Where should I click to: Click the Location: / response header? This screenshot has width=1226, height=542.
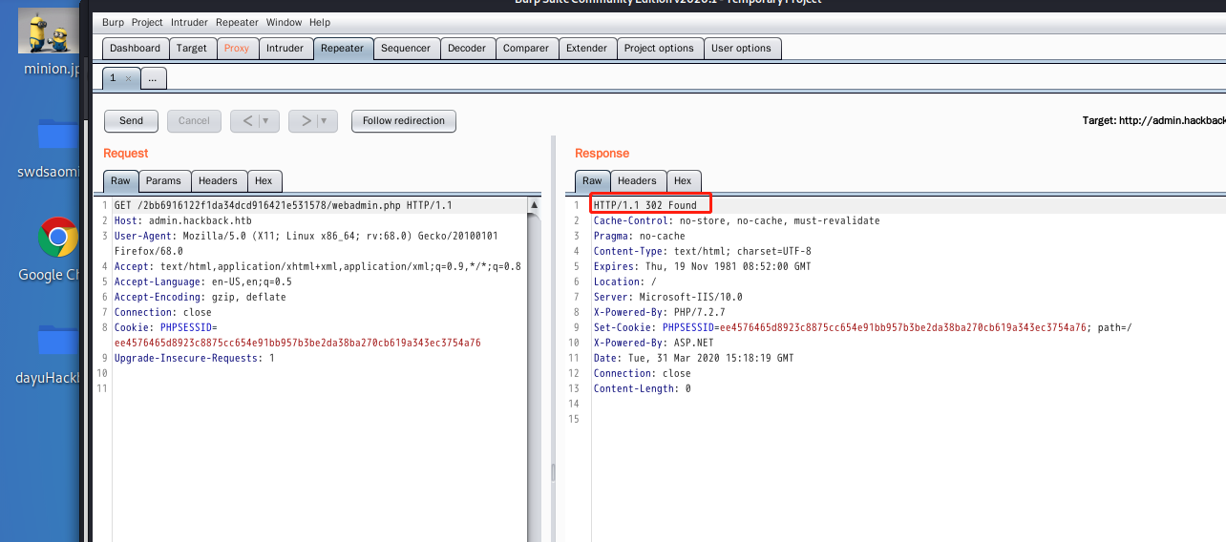(x=625, y=281)
